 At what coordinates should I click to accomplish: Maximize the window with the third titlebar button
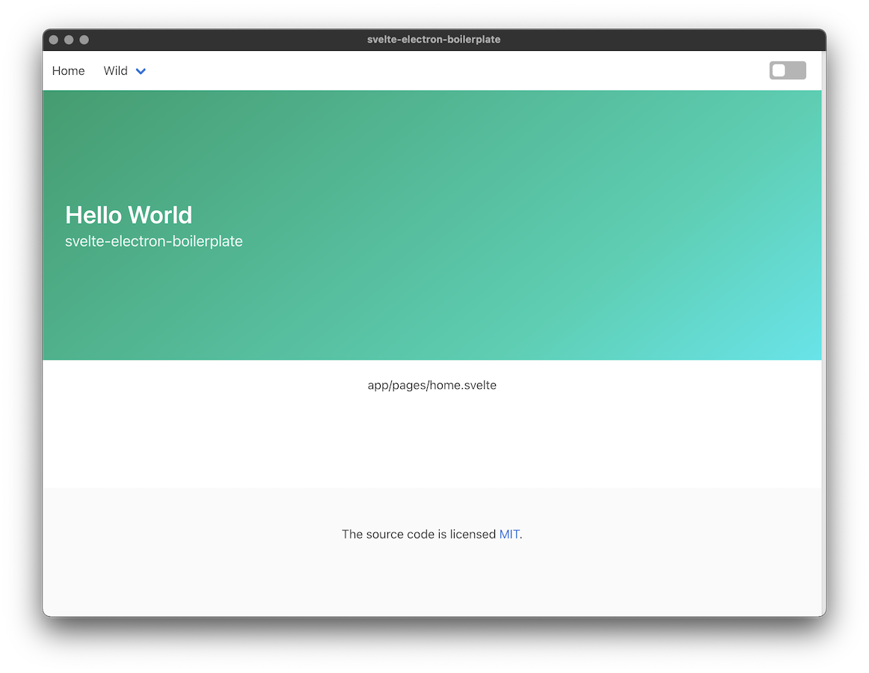[85, 40]
